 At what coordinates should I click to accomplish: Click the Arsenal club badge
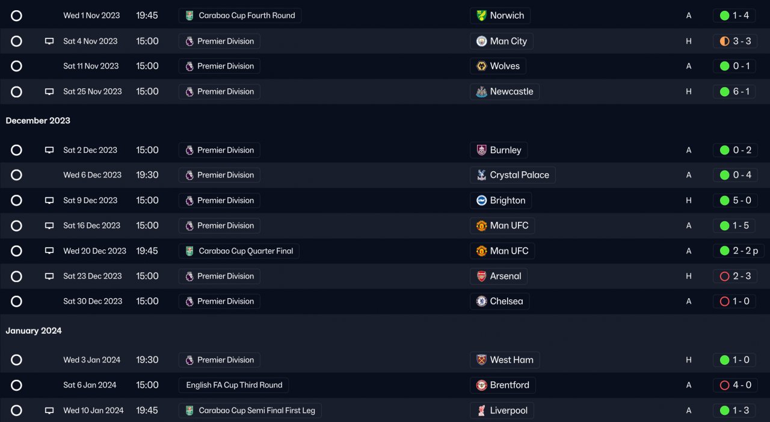click(x=481, y=276)
